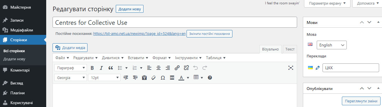Open the Допомога help panel
382x107 pixels.
[367, 3]
